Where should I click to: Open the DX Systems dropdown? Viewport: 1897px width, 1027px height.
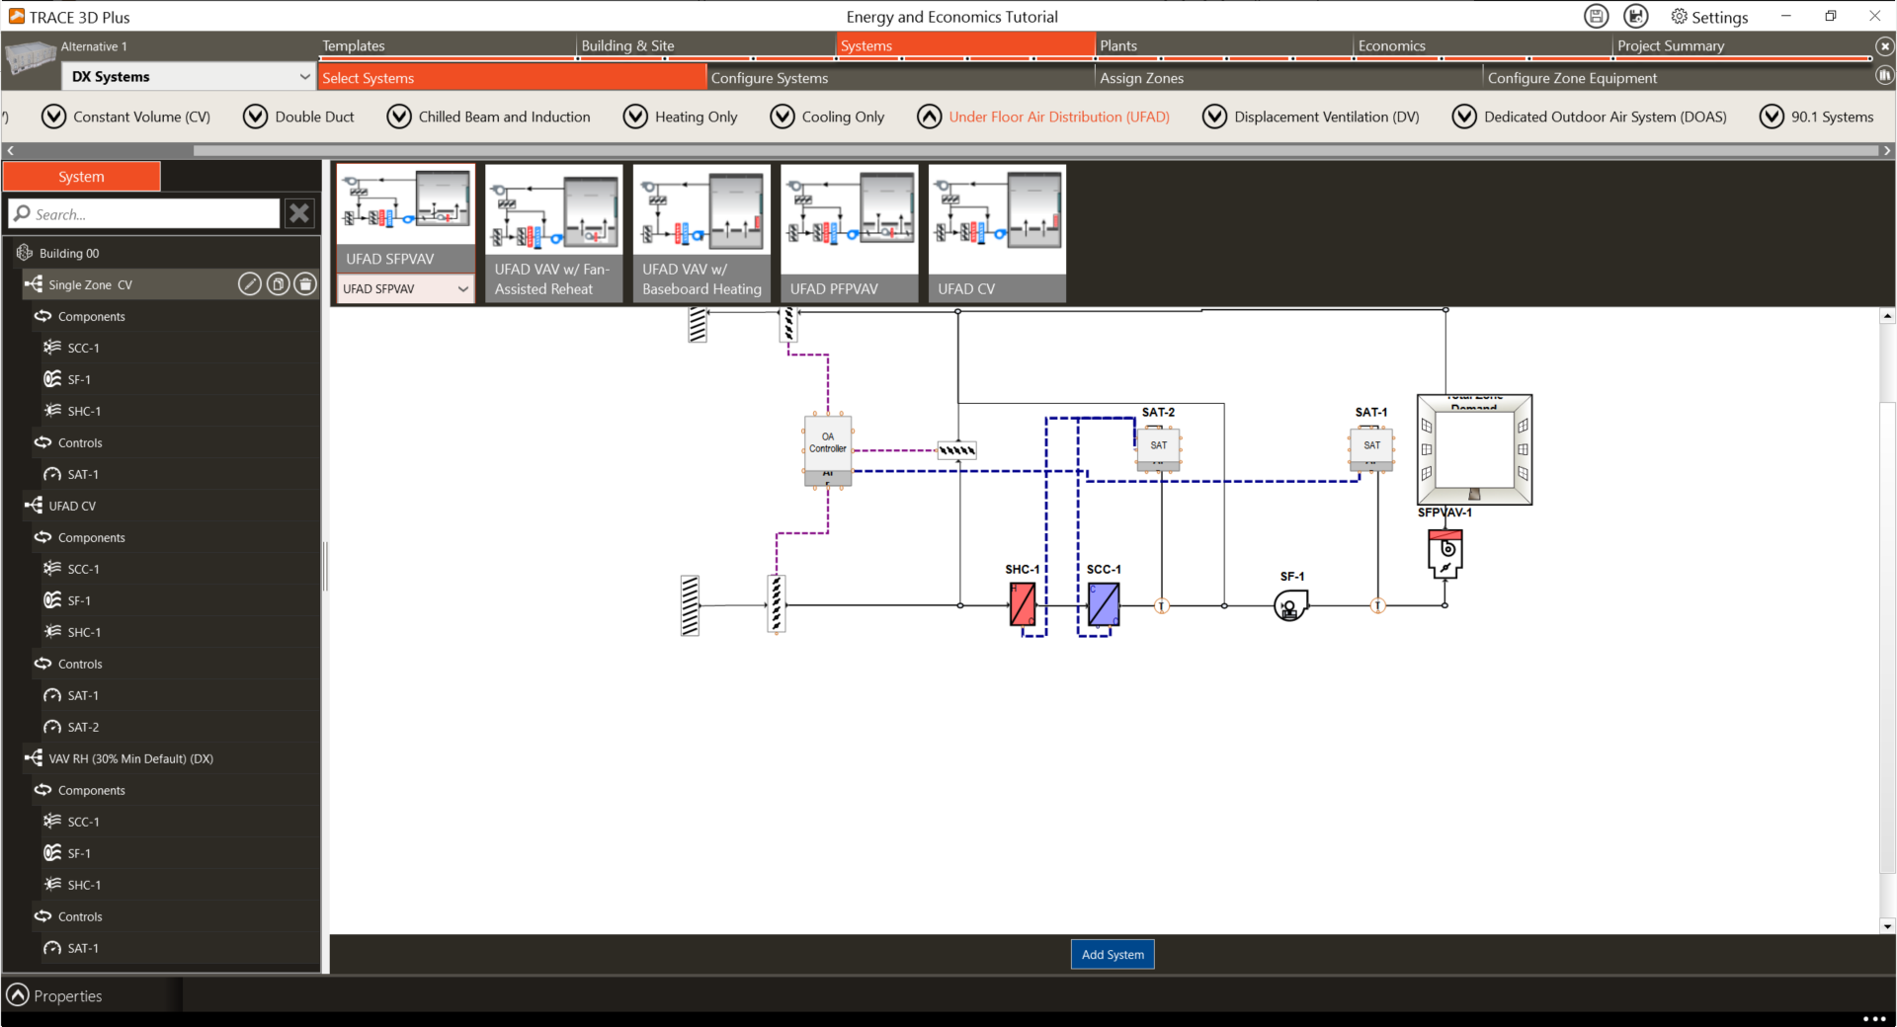303,76
